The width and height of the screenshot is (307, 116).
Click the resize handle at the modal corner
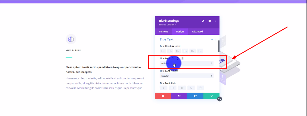coord(219,99)
